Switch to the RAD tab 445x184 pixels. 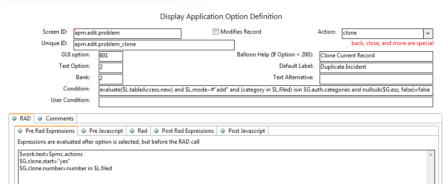[21, 119]
